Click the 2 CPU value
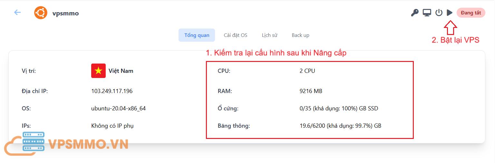 [x=307, y=71]
